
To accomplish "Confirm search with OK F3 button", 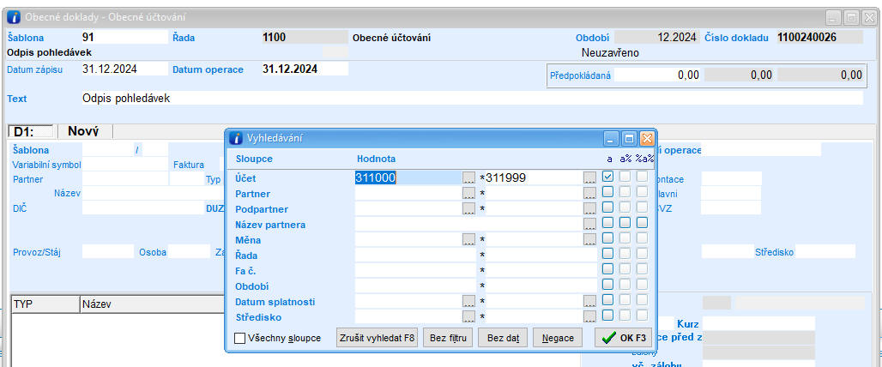I will coord(624,338).
